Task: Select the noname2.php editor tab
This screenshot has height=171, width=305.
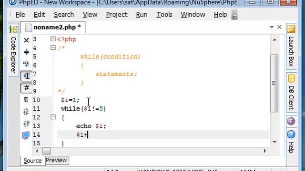Action: point(53,28)
